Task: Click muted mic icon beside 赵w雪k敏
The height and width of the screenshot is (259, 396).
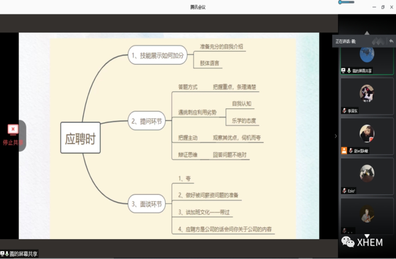Action: (x=350, y=151)
